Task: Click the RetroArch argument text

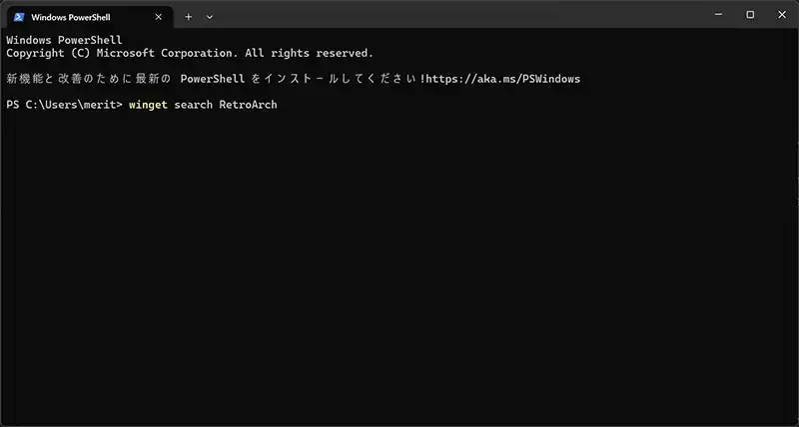Action: click(x=248, y=105)
